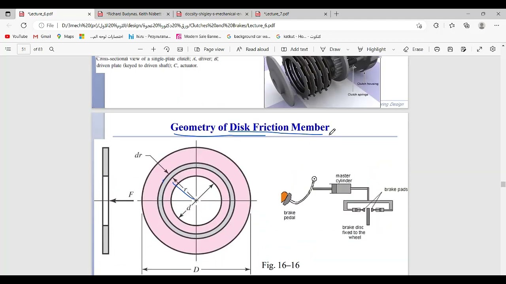Open the Favorites list icon
The width and height of the screenshot is (506, 284).
tap(452, 25)
